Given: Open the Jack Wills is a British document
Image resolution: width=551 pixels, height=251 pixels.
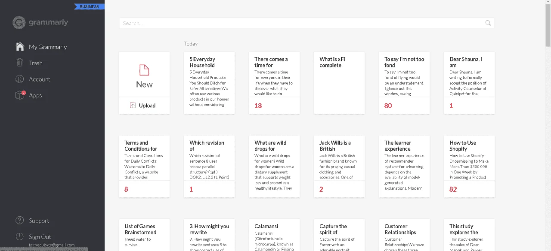Looking at the screenshot, I should tap(339, 166).
